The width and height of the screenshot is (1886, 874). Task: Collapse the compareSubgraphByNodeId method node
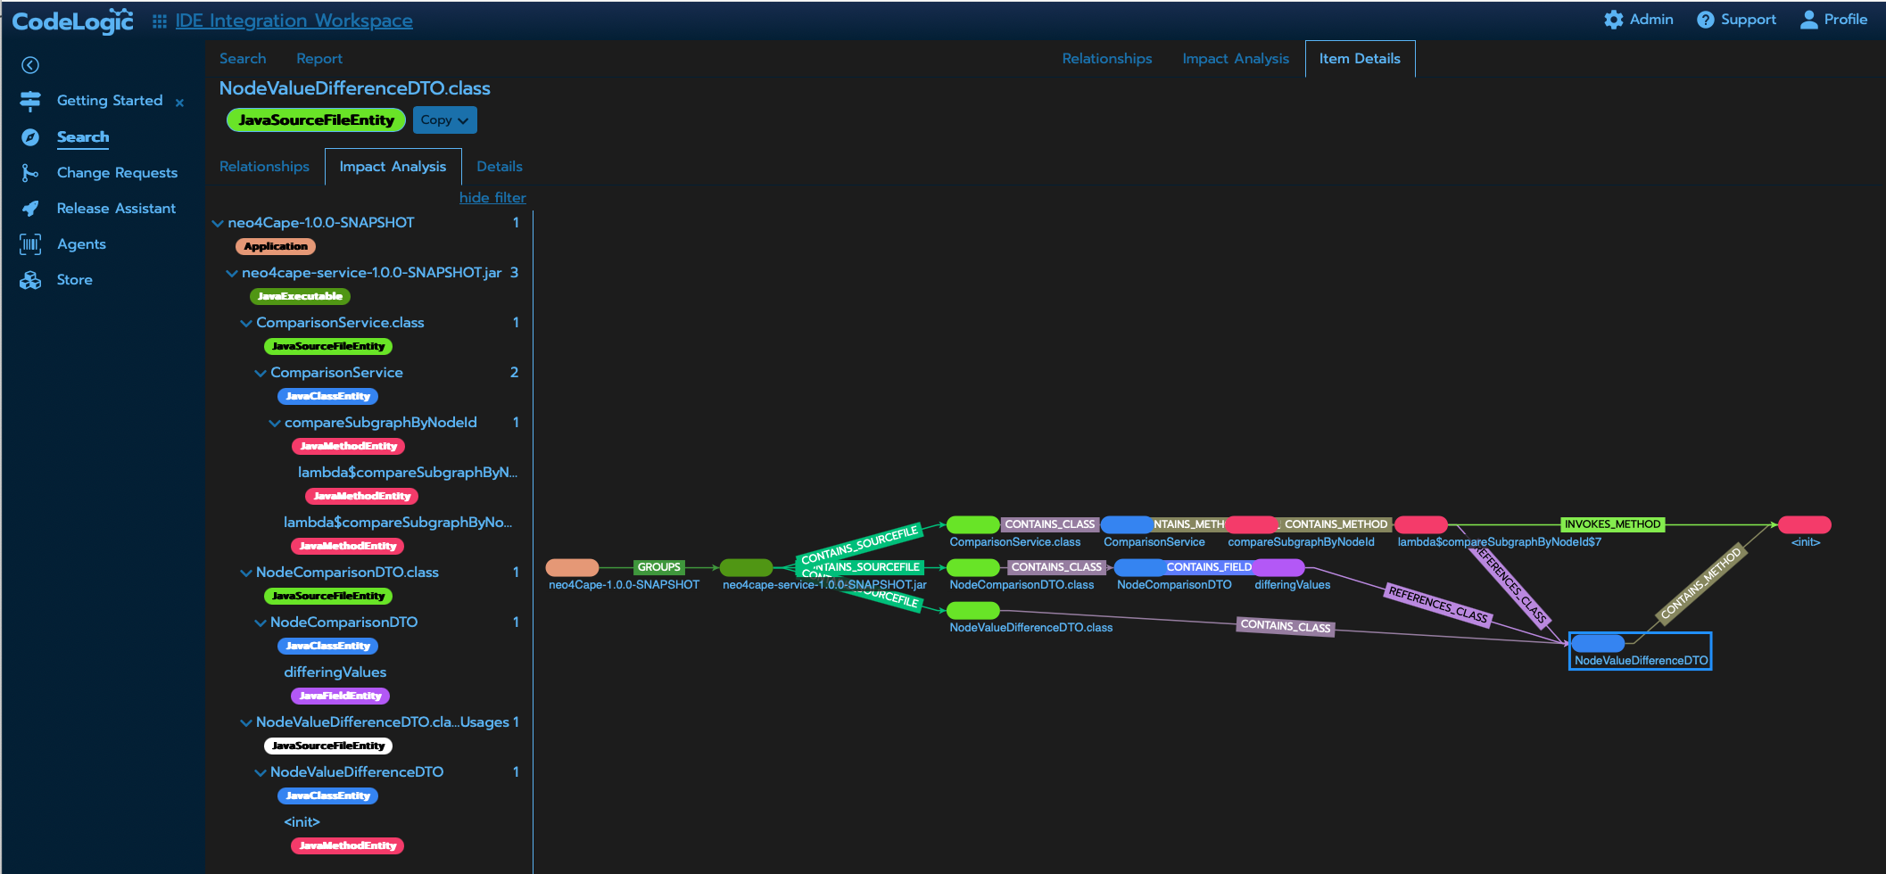coord(274,422)
